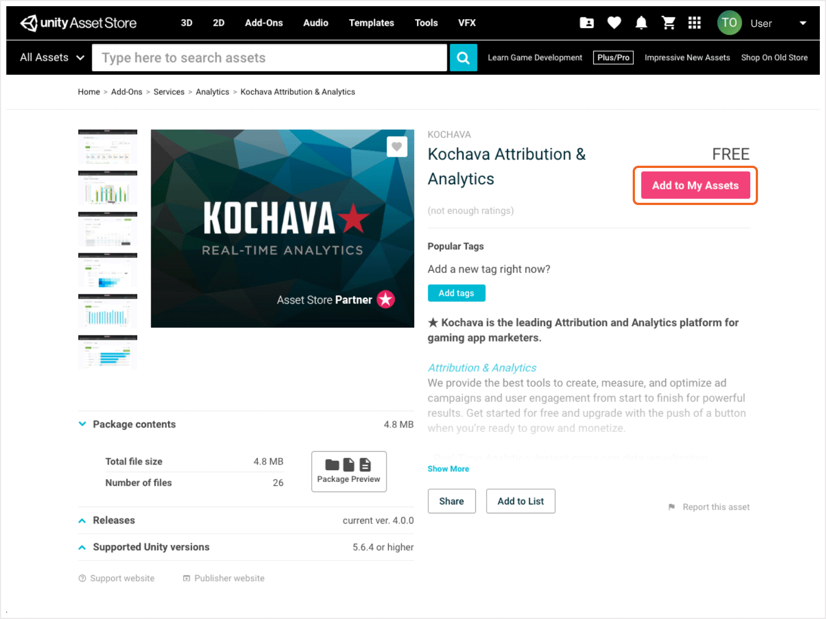826x619 pixels.
Task: Click the Unity Asset Store logo
Action: pos(78,23)
